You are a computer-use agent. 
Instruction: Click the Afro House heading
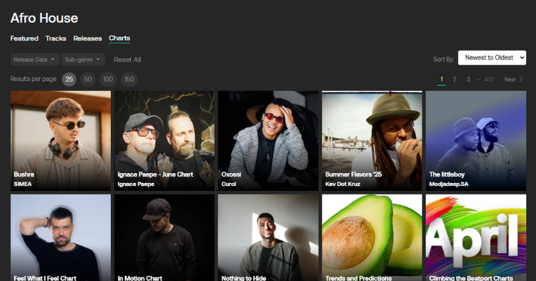[x=44, y=18]
